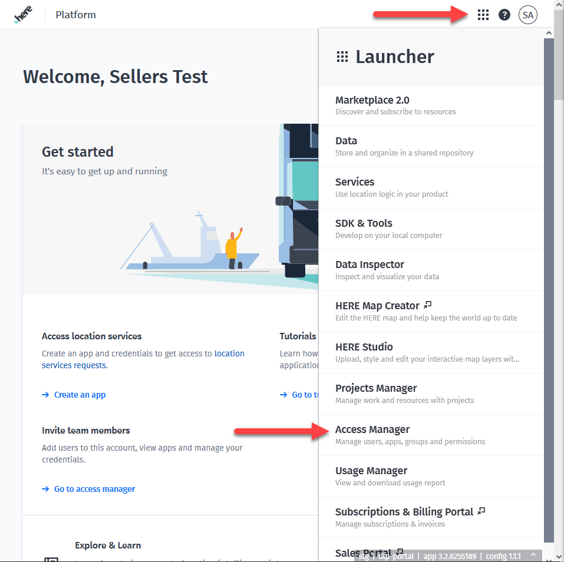Follow the Create an app link
The height and width of the screenshot is (562, 564).
click(x=80, y=395)
